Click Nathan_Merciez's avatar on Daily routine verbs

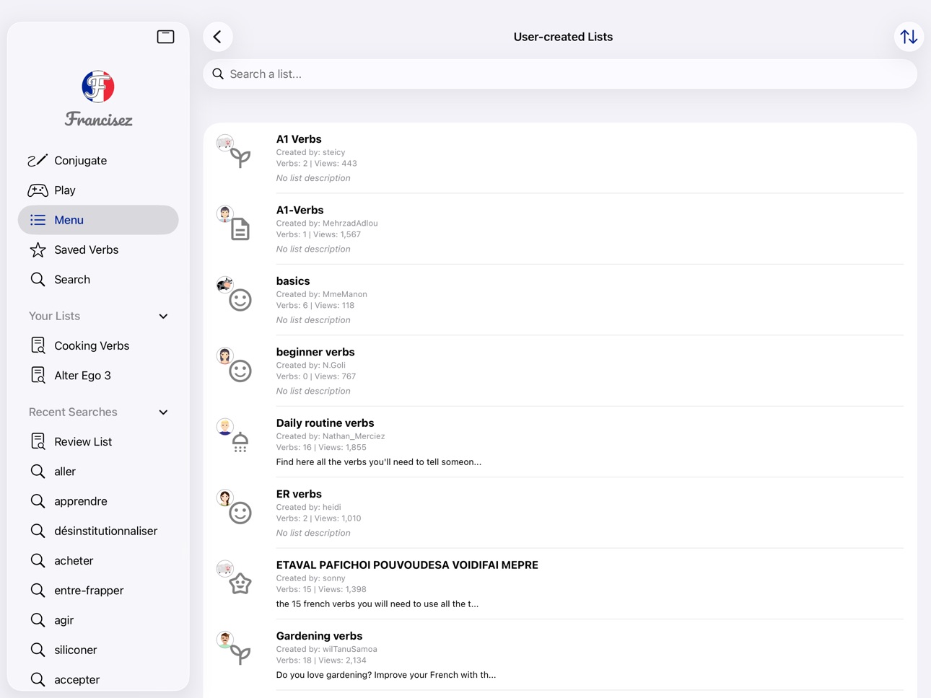(x=225, y=426)
